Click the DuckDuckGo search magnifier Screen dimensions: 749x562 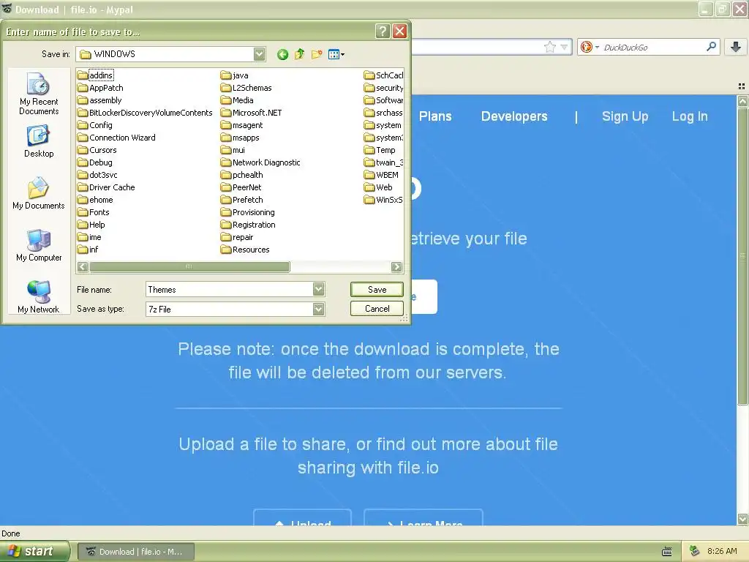point(711,47)
